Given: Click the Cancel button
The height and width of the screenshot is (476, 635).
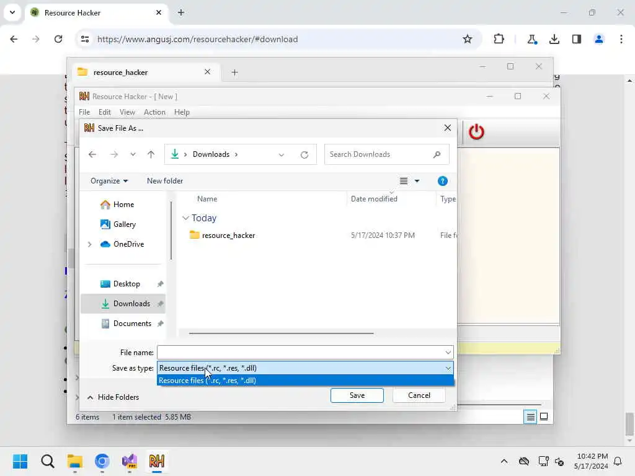Looking at the screenshot, I should (x=419, y=395).
